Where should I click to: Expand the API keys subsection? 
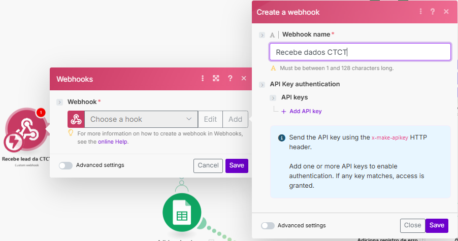(274, 97)
